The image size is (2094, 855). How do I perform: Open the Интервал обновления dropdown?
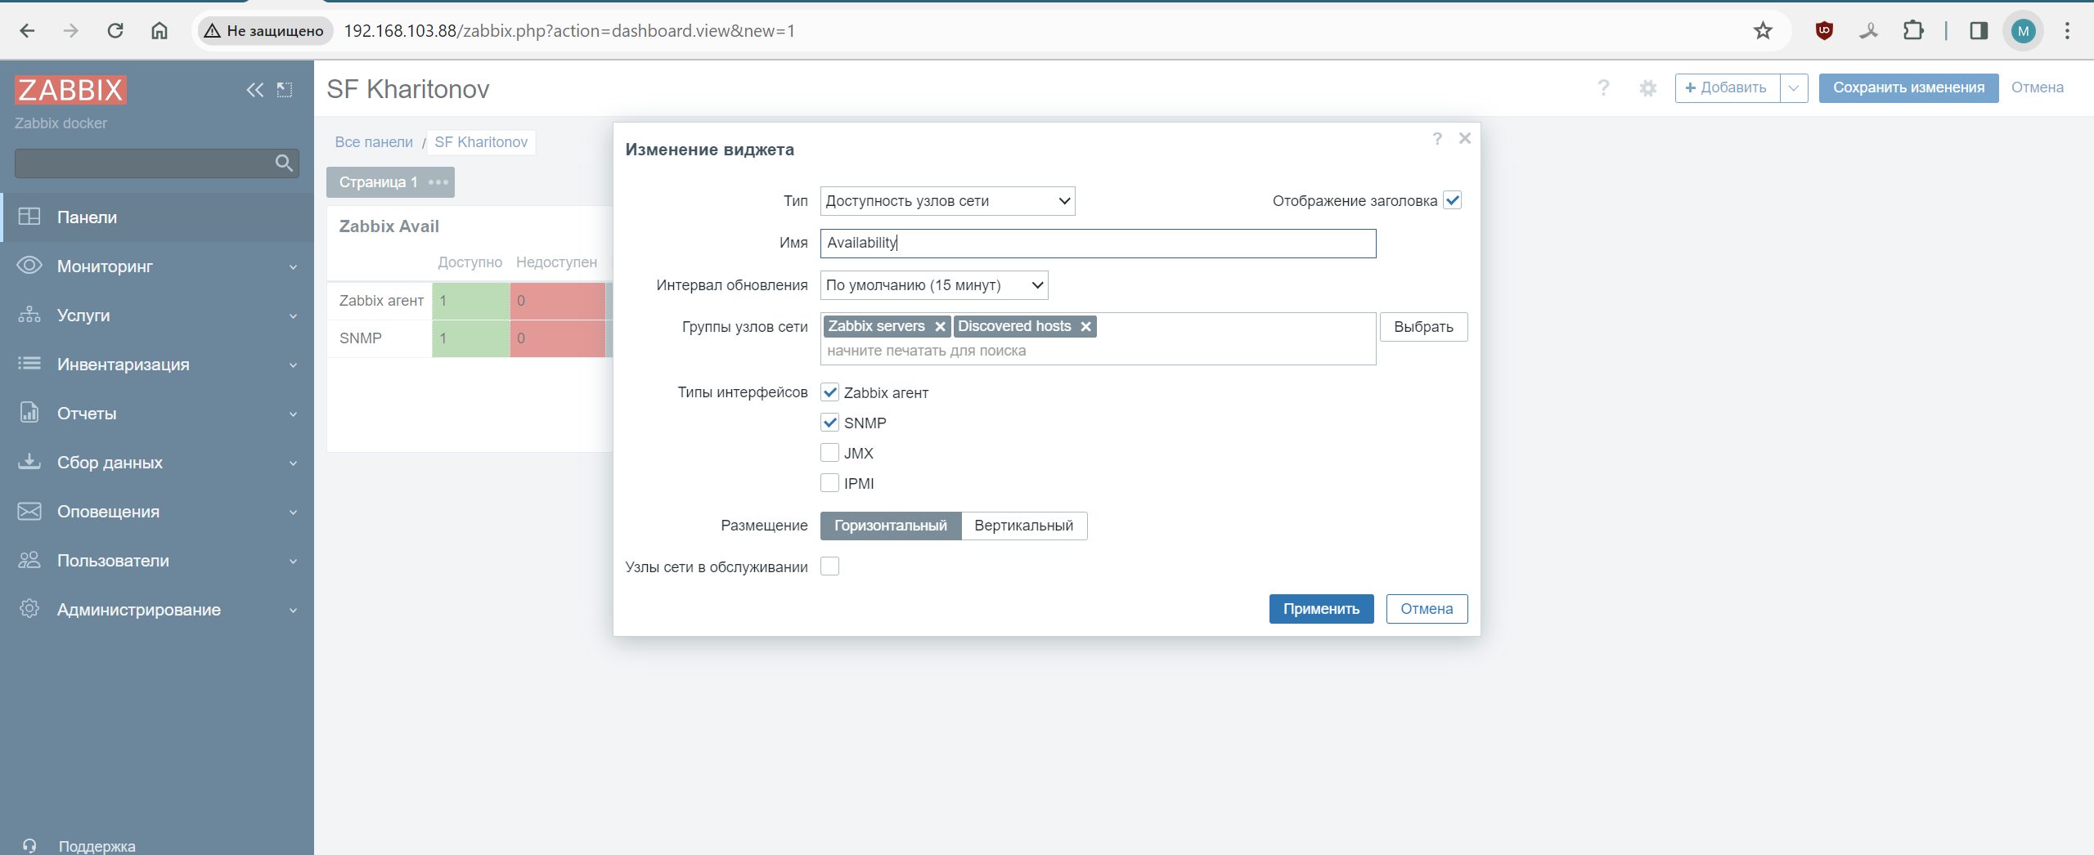pyautogui.click(x=933, y=285)
